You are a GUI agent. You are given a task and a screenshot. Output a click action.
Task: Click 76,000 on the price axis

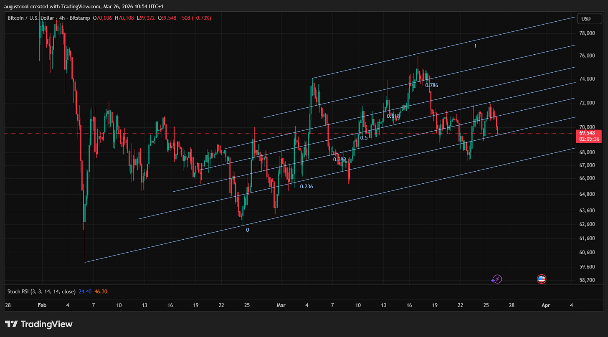pos(588,56)
